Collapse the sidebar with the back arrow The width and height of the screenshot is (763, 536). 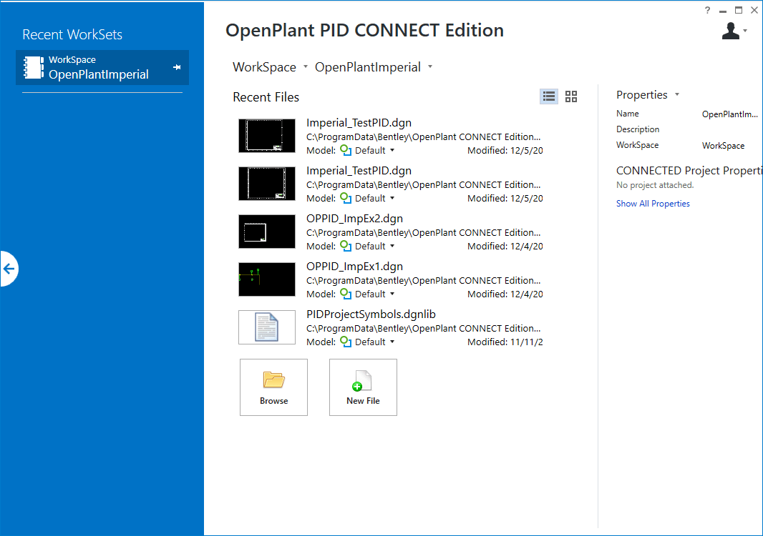pyautogui.click(x=9, y=269)
